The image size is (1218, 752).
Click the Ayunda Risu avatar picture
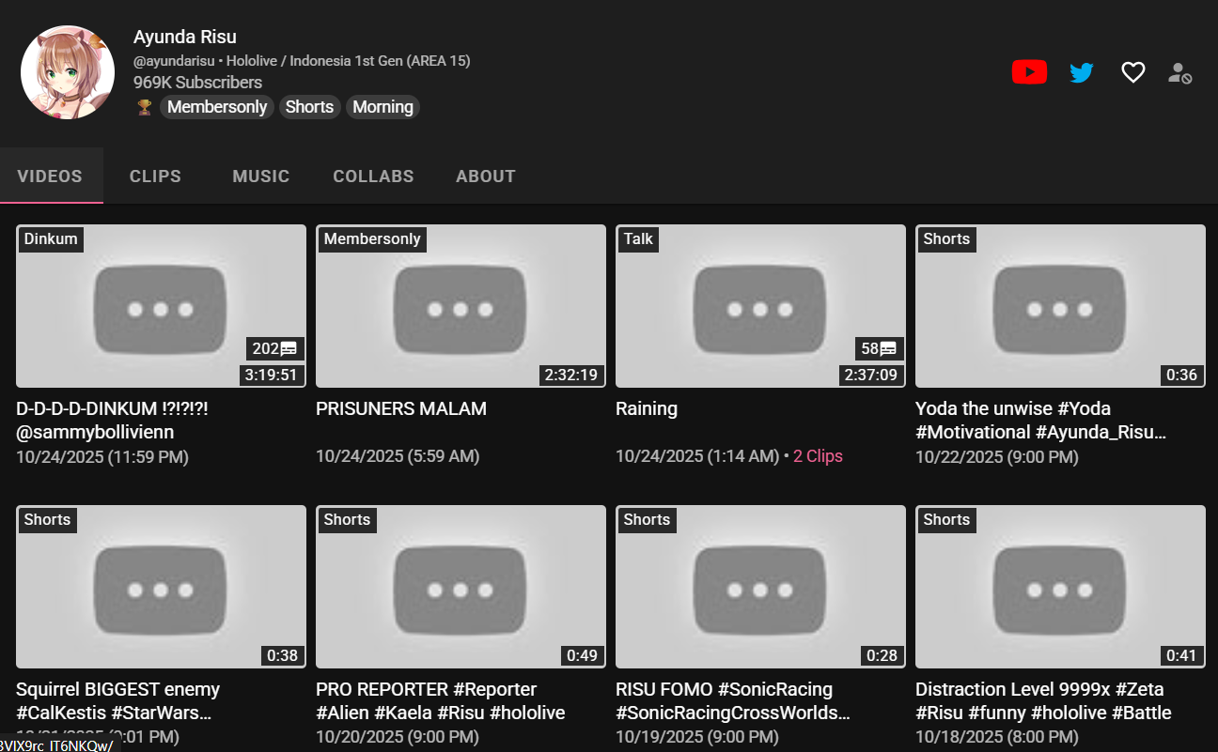68,72
